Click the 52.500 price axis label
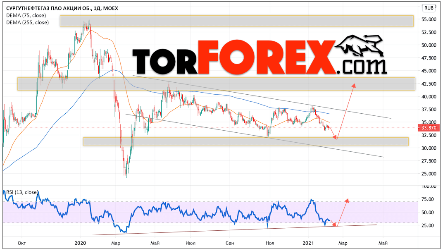The height and width of the screenshot is (251, 443). coord(429,32)
